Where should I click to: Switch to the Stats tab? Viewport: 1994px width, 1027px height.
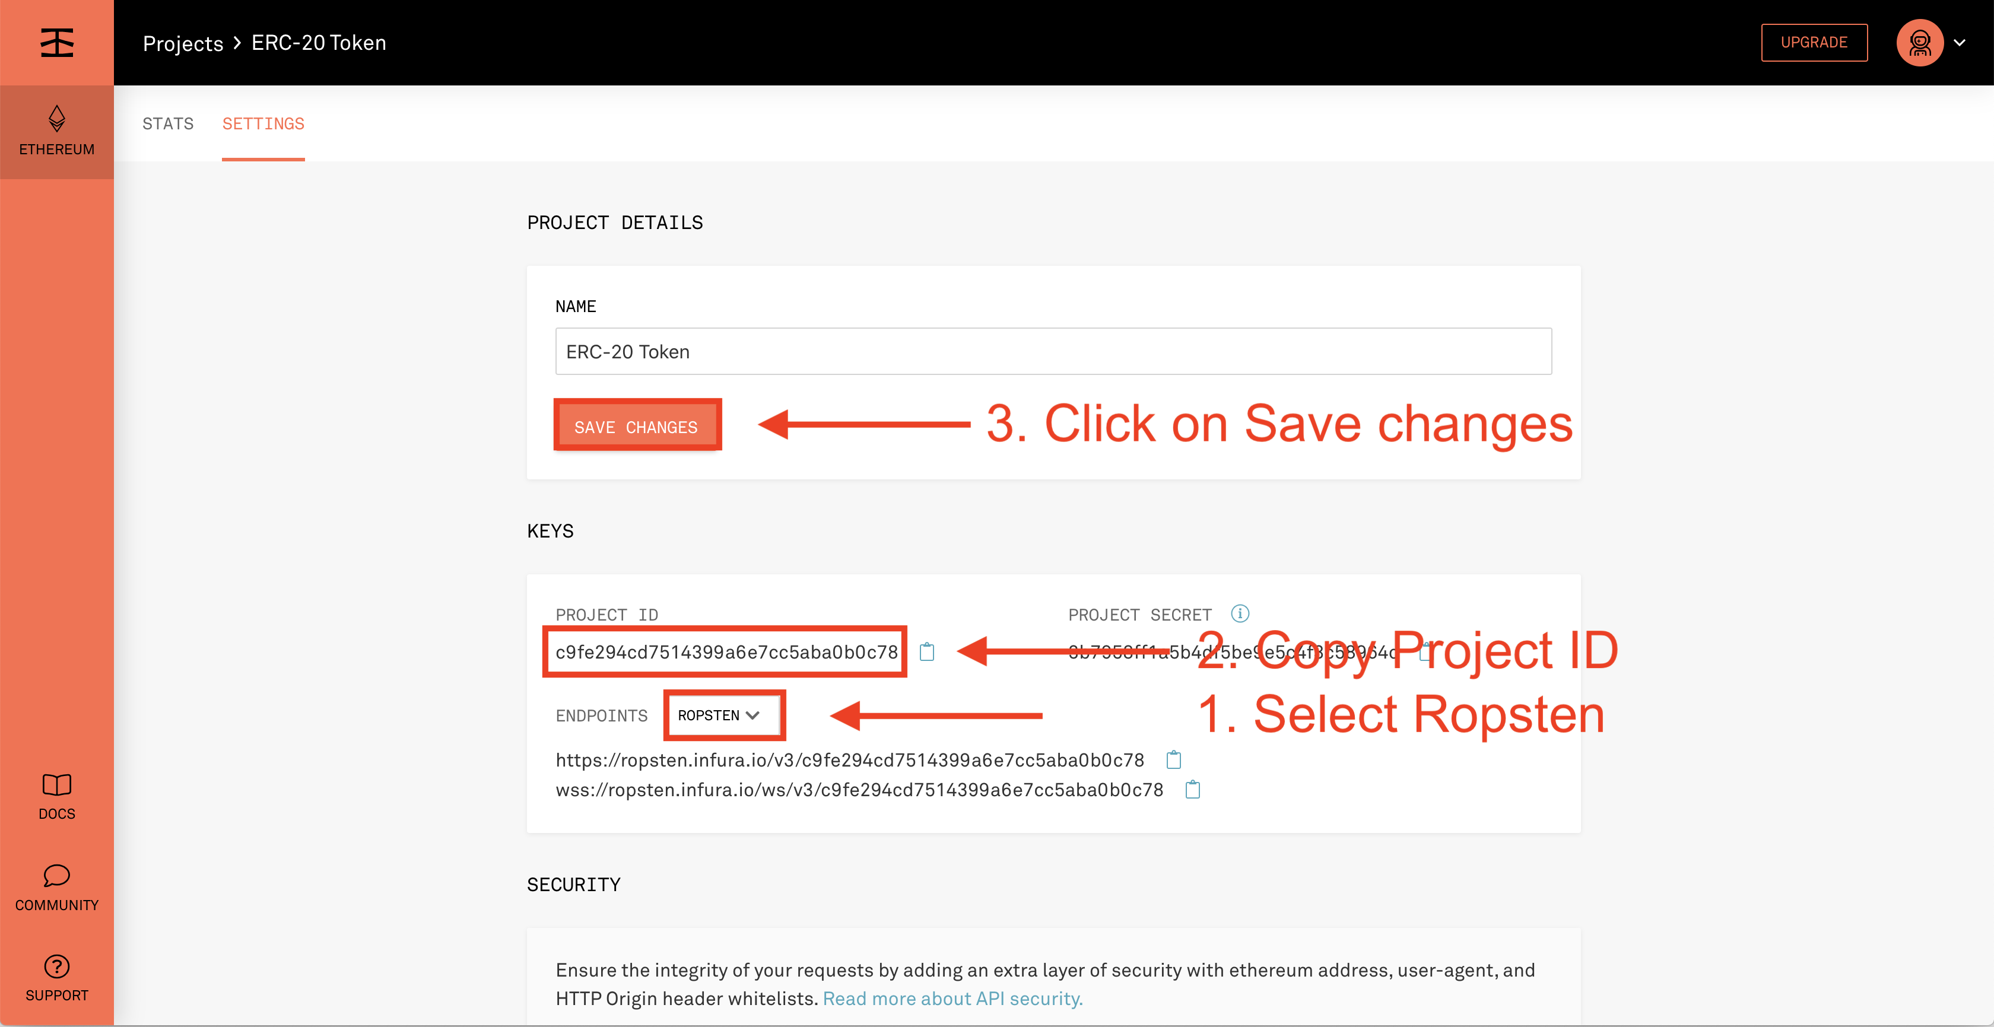pyautogui.click(x=168, y=124)
